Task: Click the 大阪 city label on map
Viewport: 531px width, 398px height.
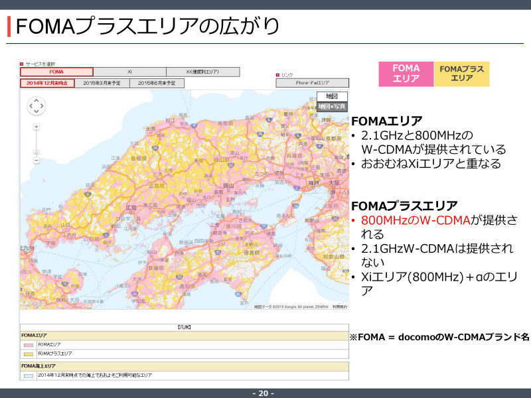Action: 334,183
